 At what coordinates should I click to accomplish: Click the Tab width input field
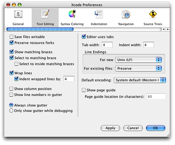107,45
